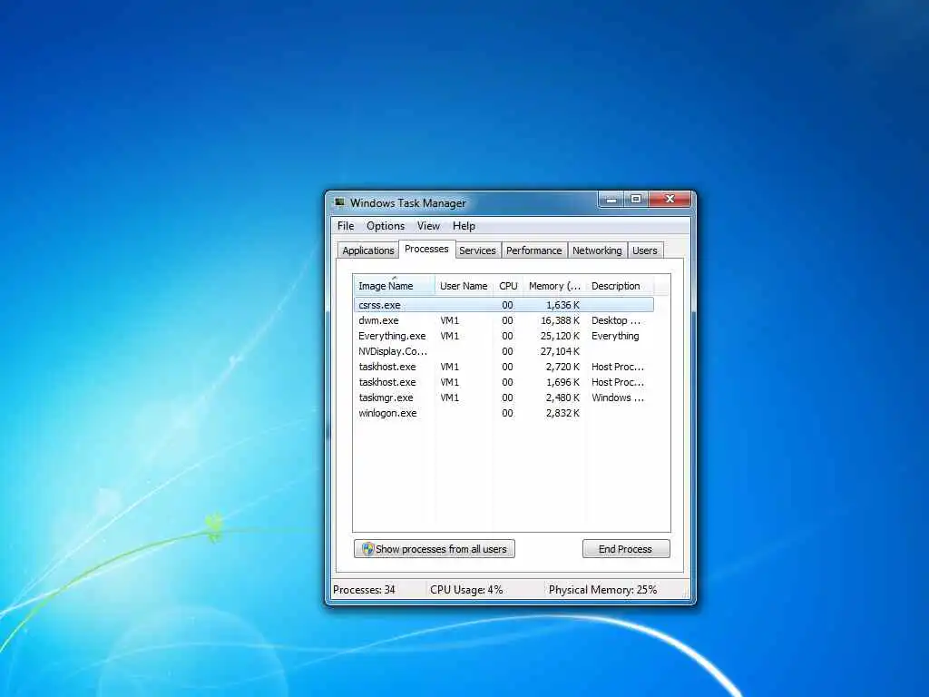Switch to the Services tab

[477, 250]
